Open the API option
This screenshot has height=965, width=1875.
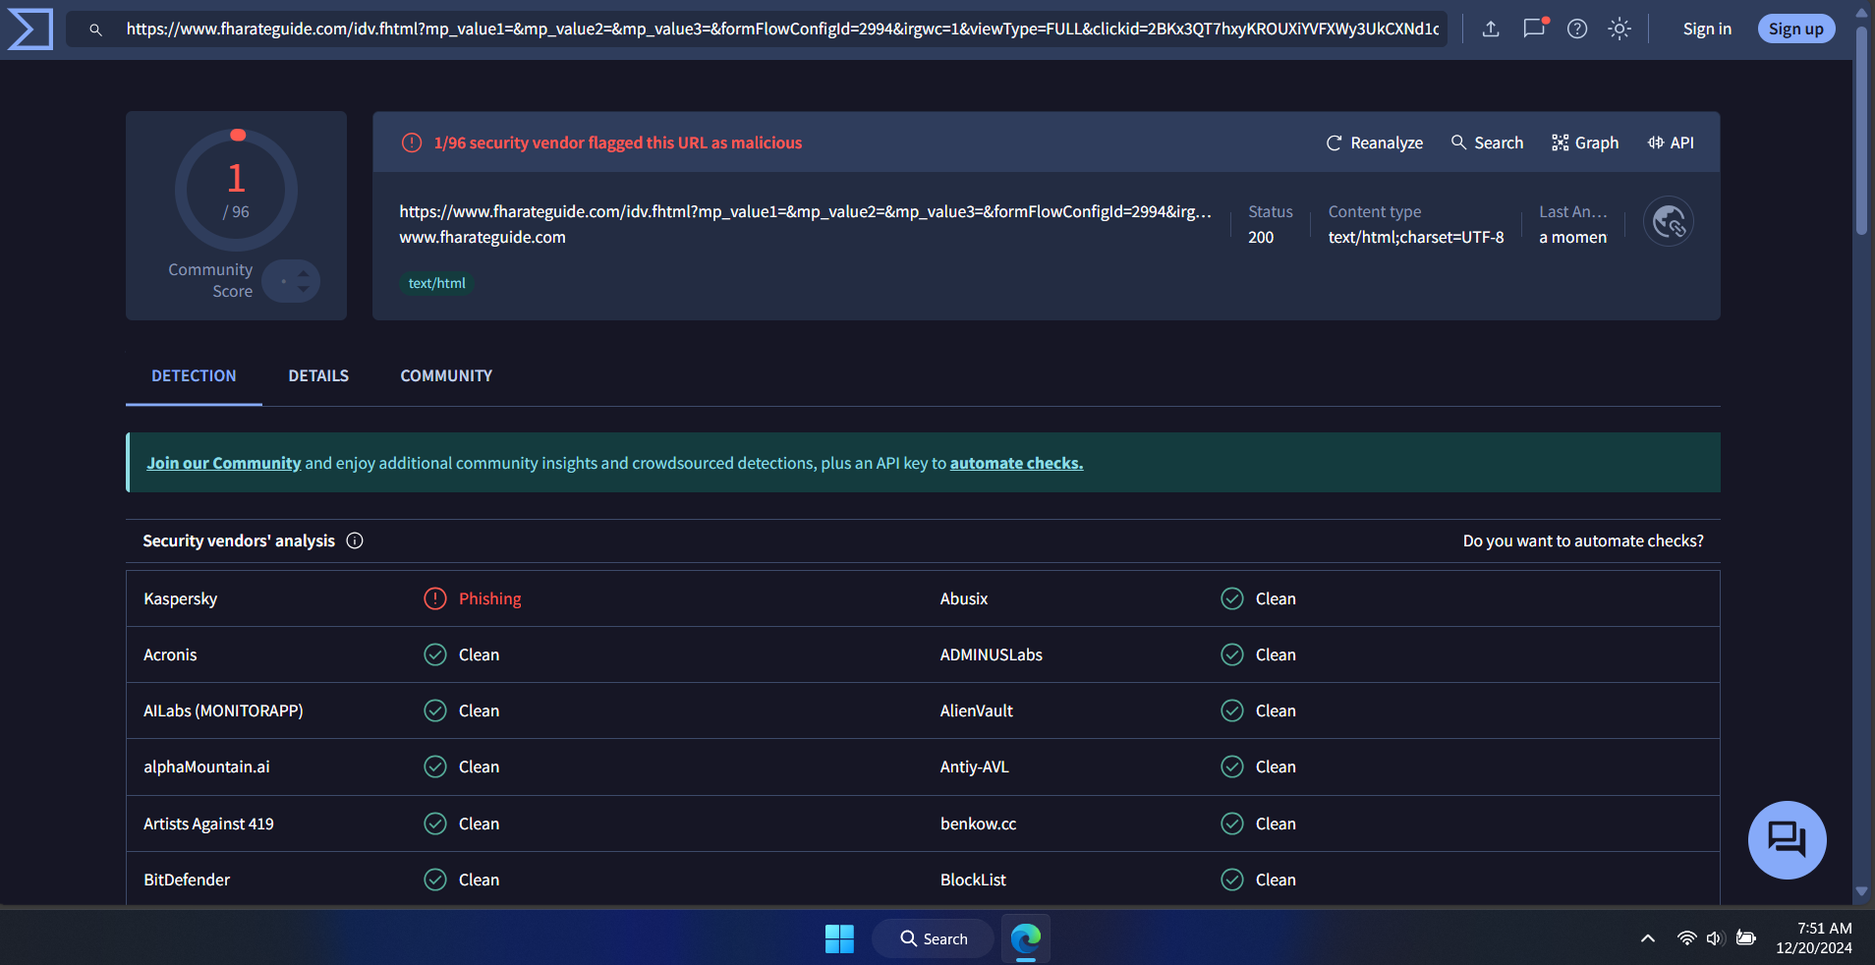[1671, 142]
